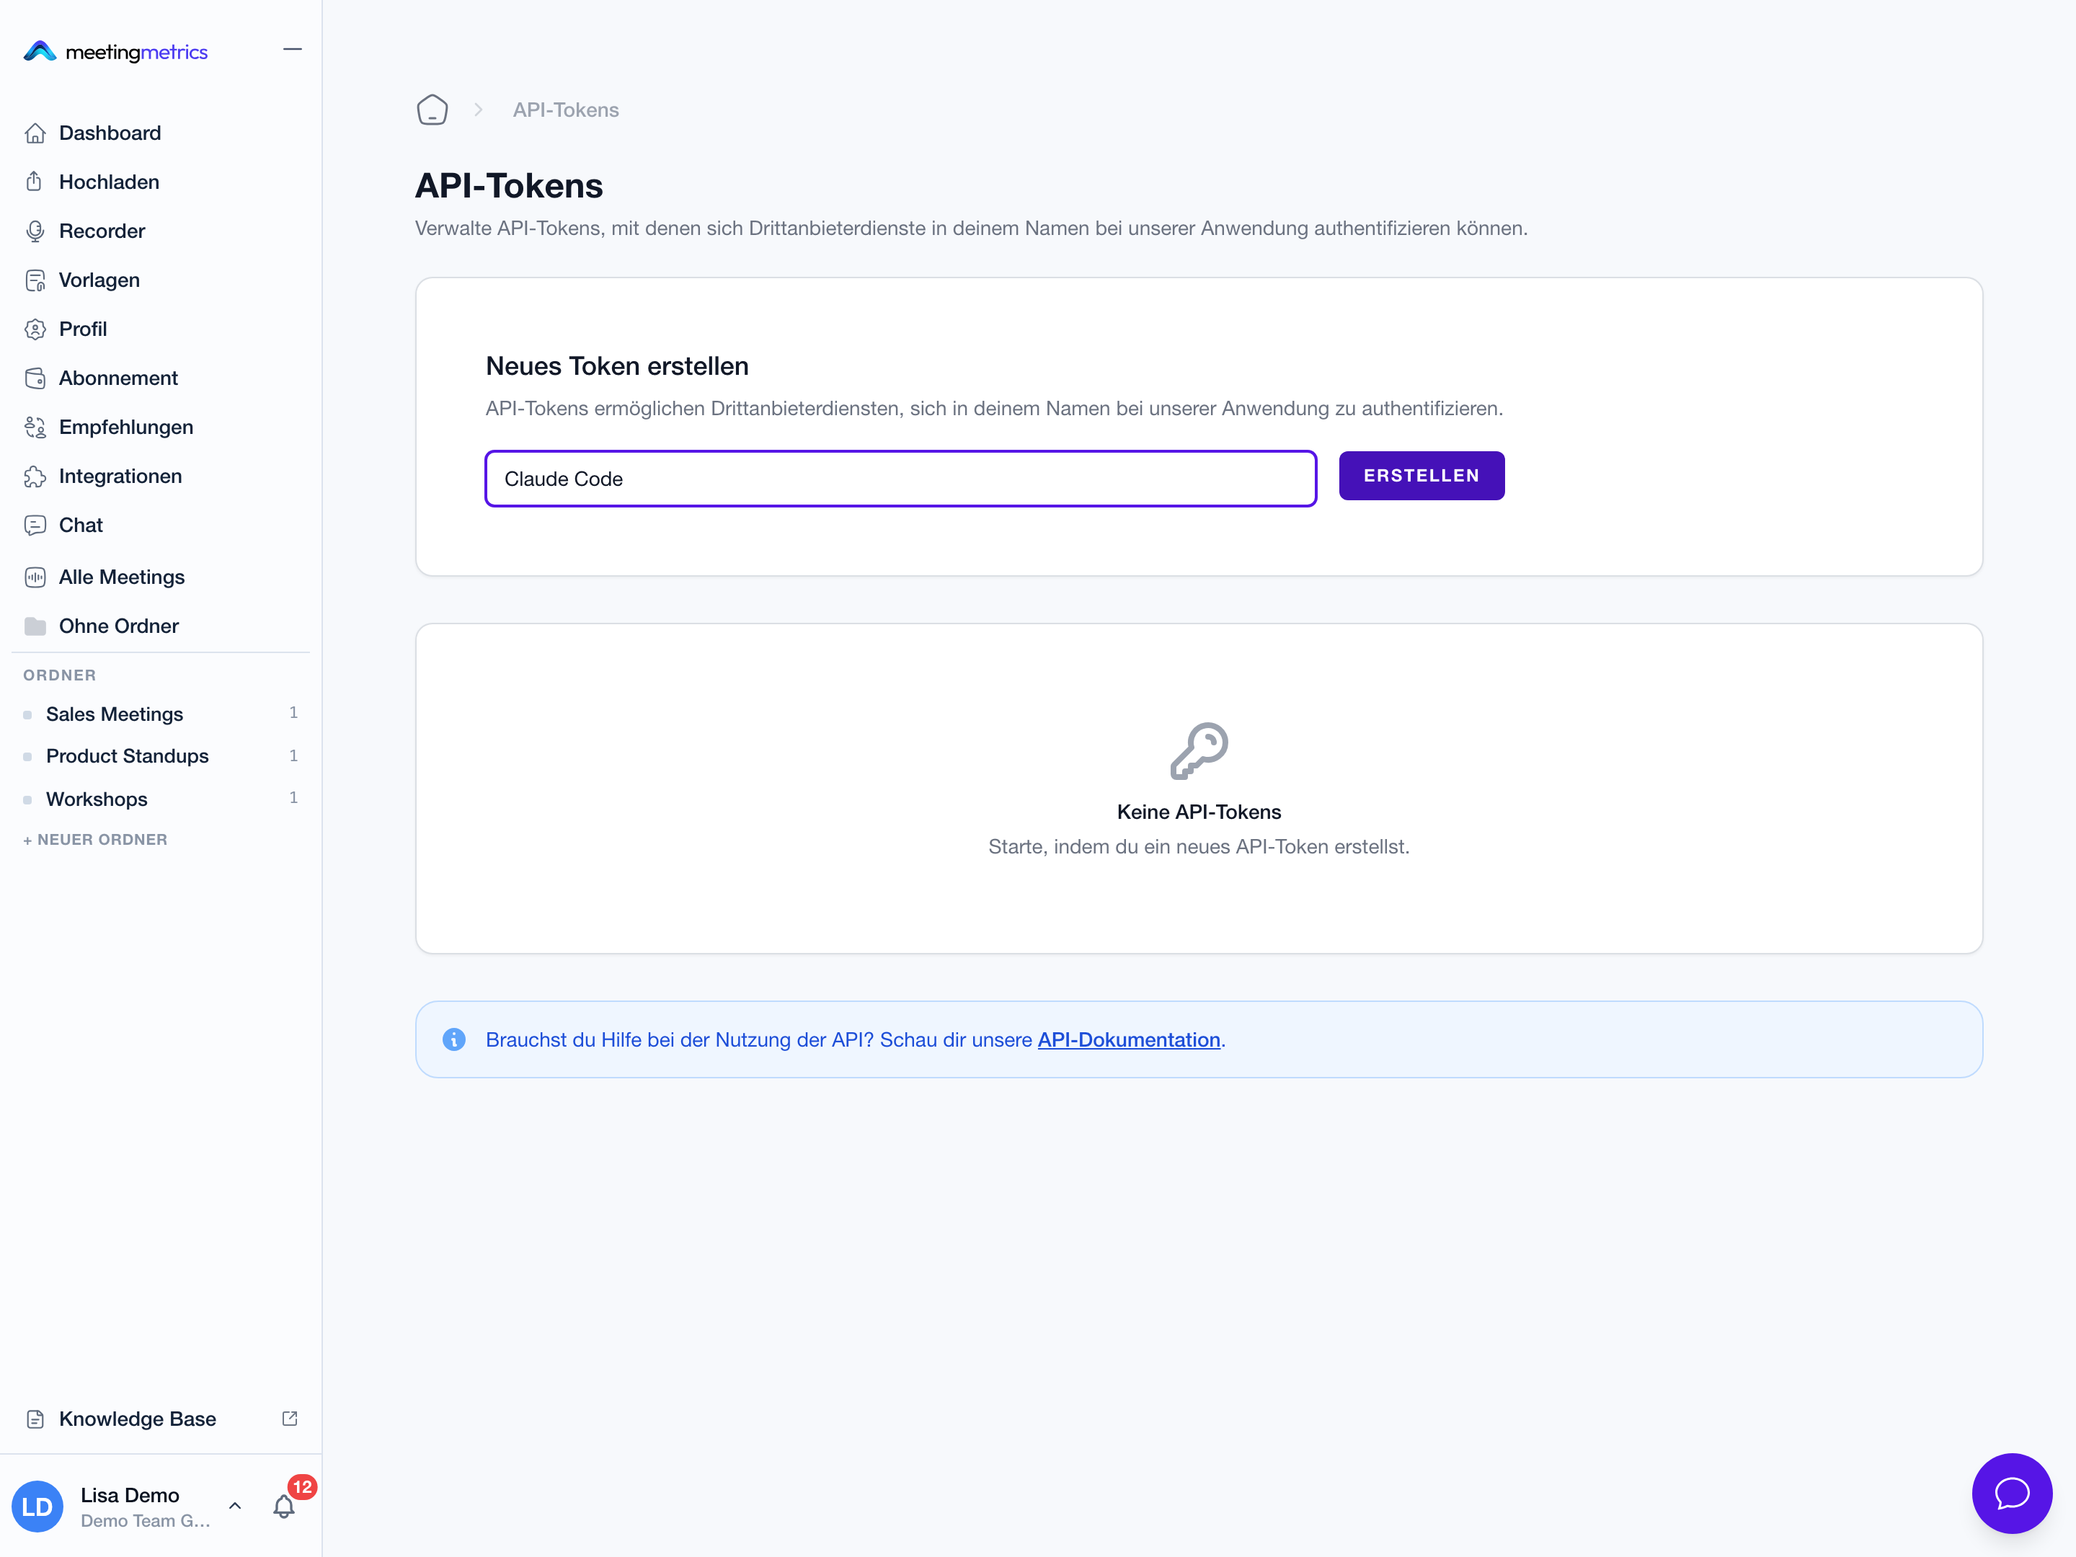This screenshot has width=2076, height=1557.
Task: Collapse the sidebar with minus icon
Action: [x=293, y=50]
